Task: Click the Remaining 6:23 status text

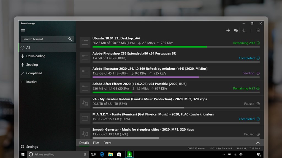Action: (244, 88)
